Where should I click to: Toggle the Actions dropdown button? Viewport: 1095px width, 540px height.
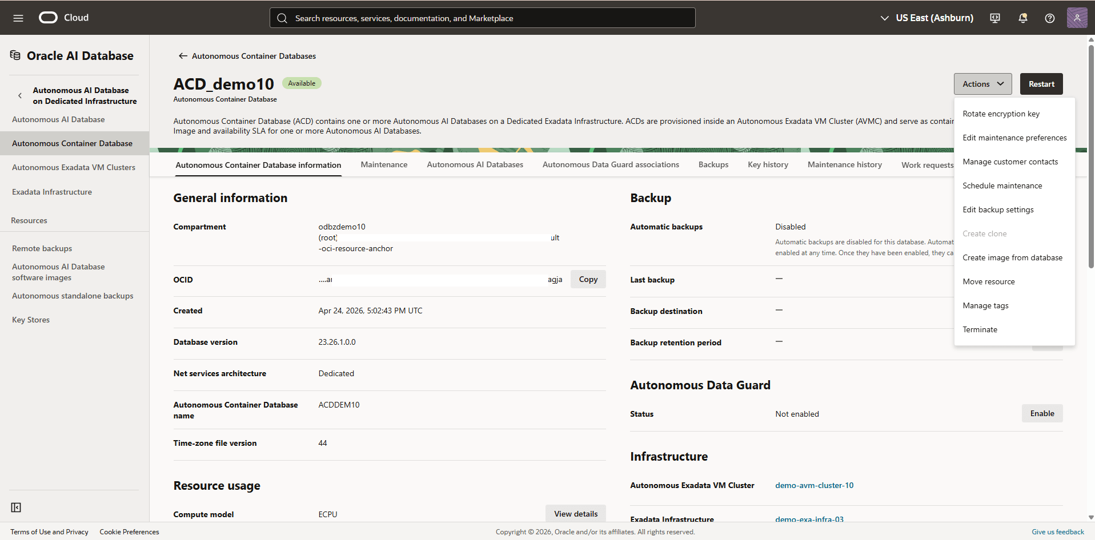(x=982, y=84)
